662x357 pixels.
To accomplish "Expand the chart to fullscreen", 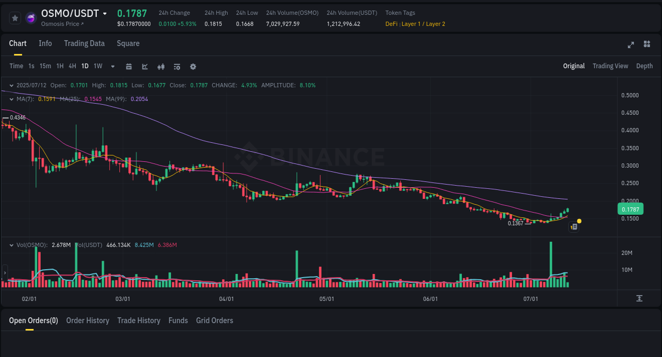I will click(x=630, y=45).
